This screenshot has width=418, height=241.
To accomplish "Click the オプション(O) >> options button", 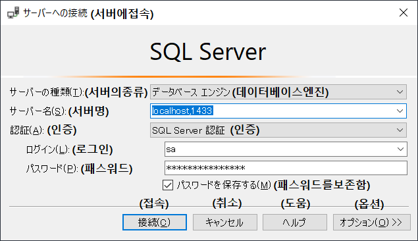I will pos(372,223).
